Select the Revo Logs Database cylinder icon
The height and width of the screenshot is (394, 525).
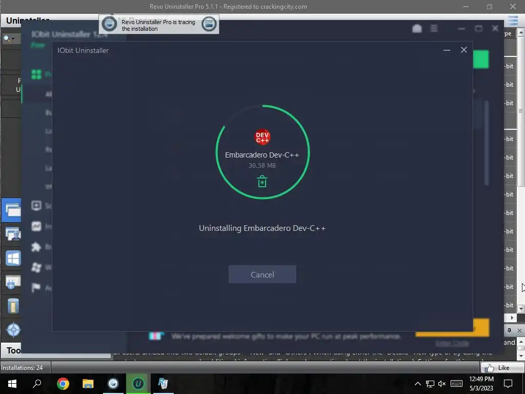pyautogui.click(x=13, y=306)
